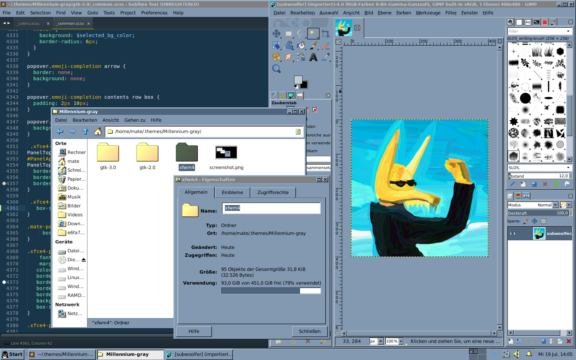This screenshot has width=576, height=360.
Task: Reload the file manager location
Action: point(298,132)
